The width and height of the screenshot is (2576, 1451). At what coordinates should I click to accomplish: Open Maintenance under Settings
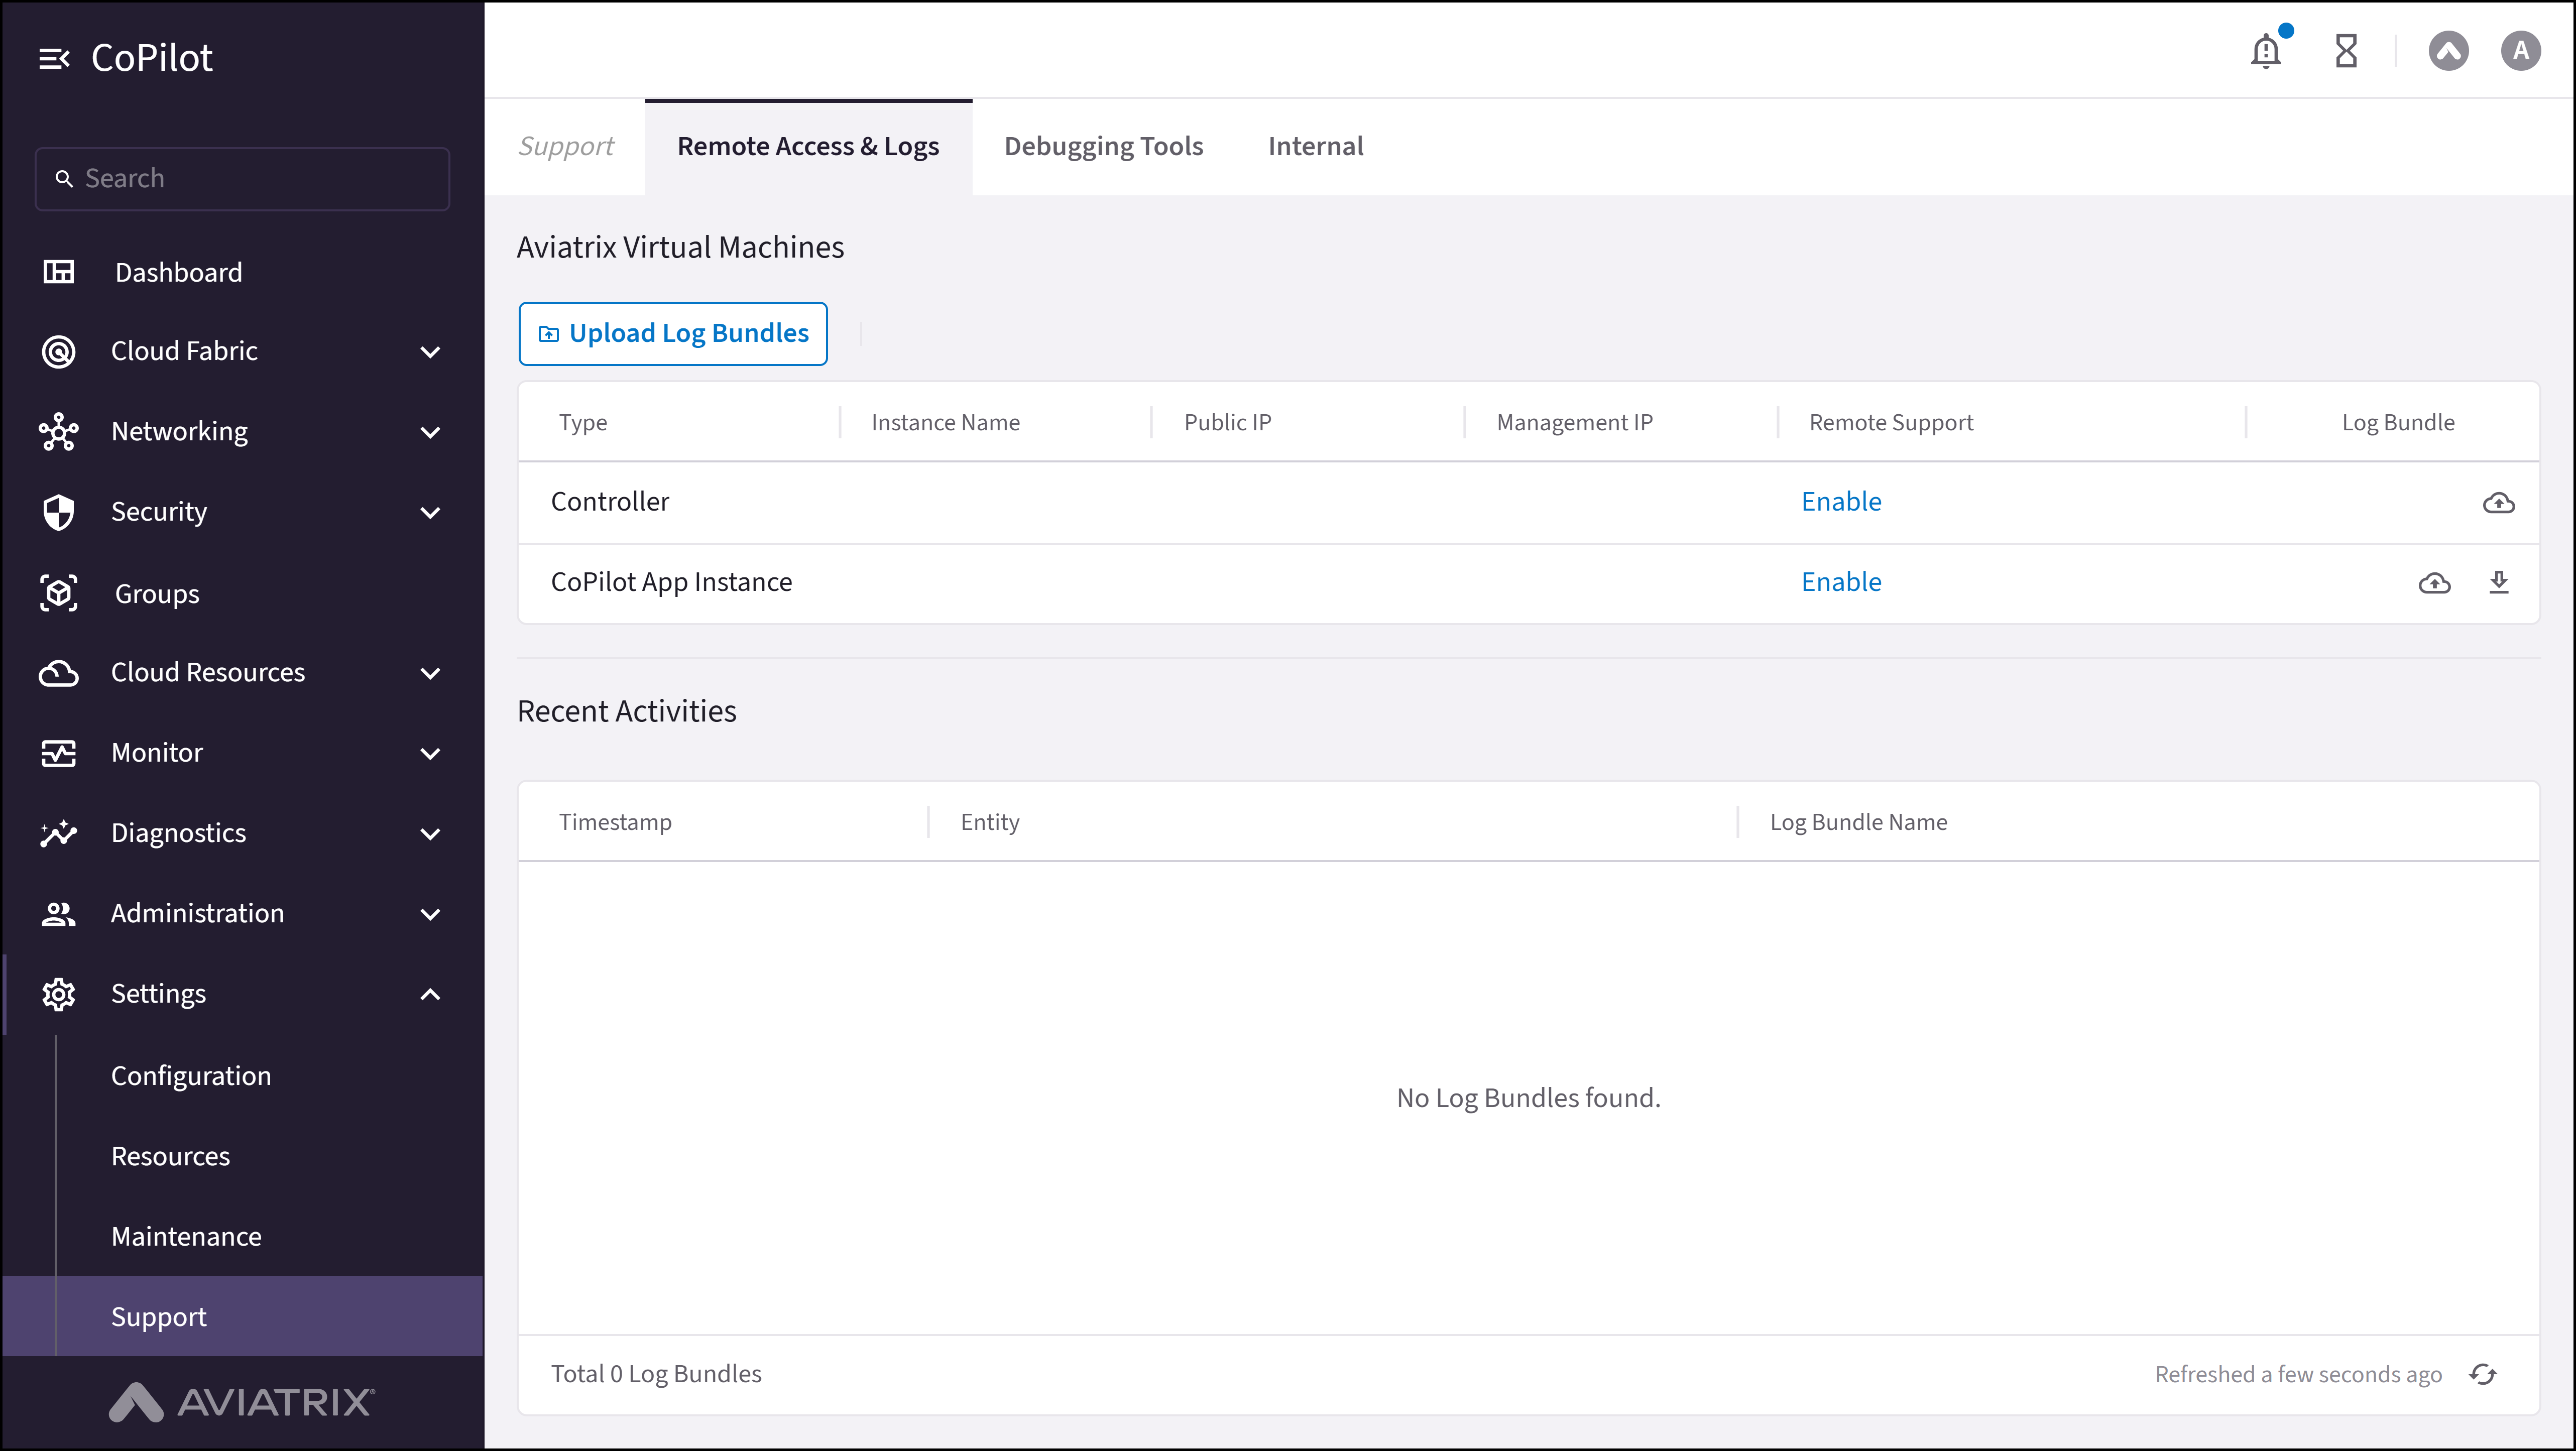186,1235
